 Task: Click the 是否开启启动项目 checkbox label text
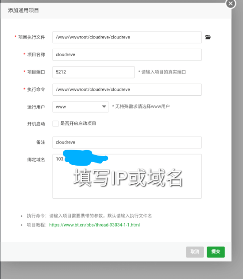pyautogui.click(x=78, y=124)
